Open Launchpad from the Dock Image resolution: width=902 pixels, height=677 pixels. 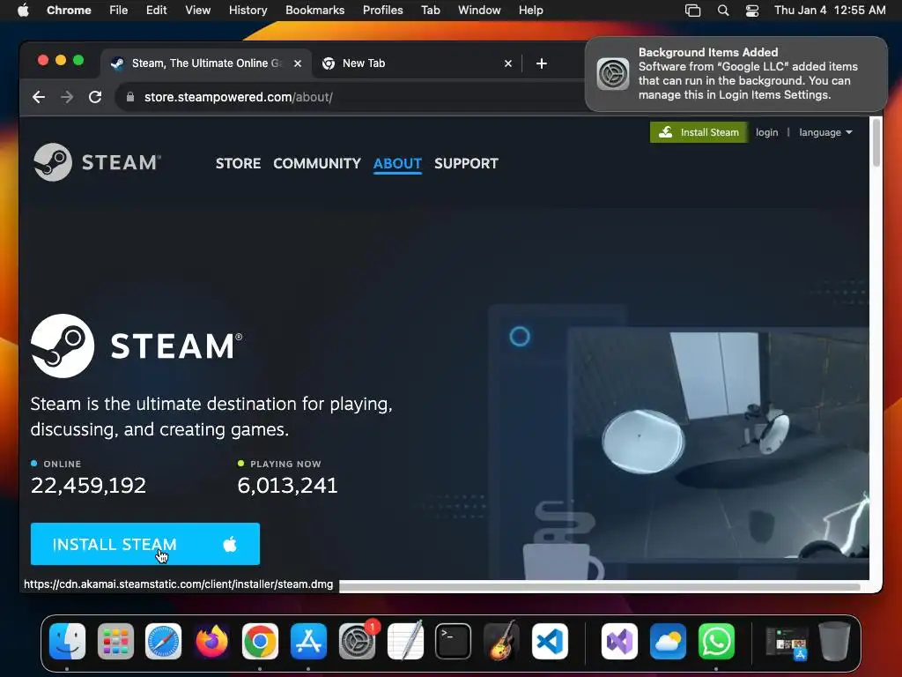(x=115, y=642)
